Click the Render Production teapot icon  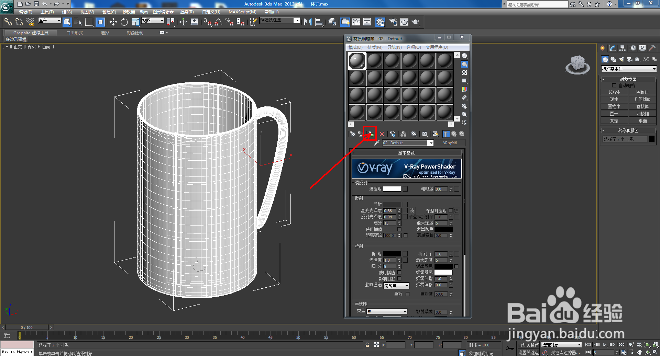tap(415, 22)
